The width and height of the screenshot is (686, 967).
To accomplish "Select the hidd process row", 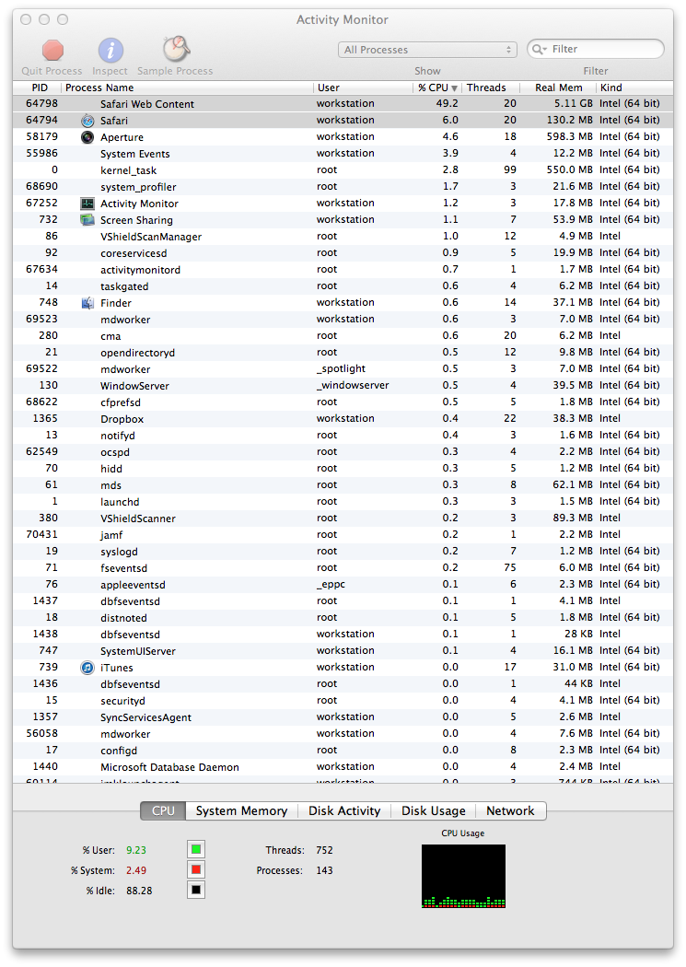I will tap(343, 469).
